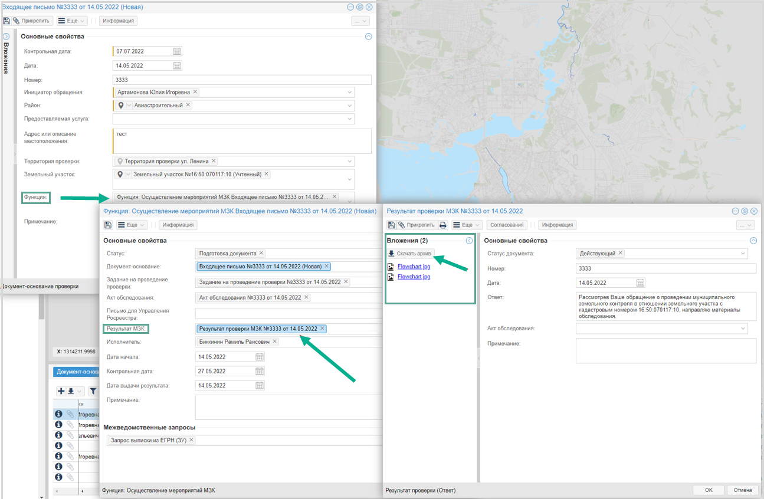
Task: Open the Предоставляемая услуга dropdown
Action: 350,119
